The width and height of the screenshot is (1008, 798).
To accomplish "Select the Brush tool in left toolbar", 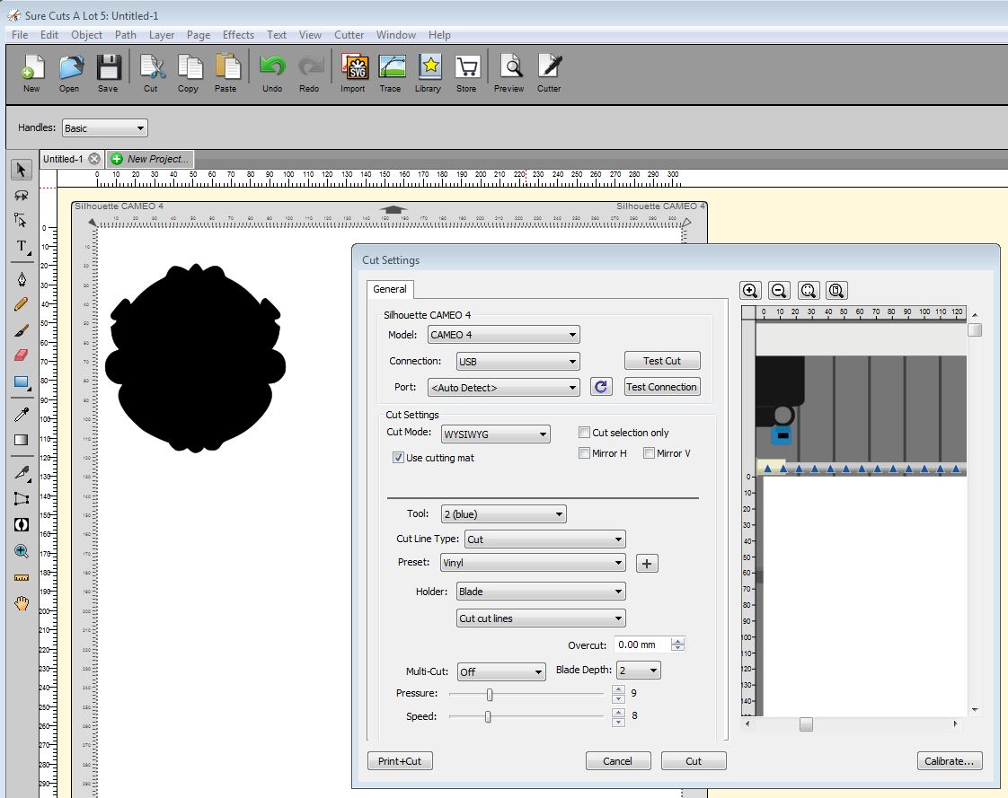I will 22,330.
